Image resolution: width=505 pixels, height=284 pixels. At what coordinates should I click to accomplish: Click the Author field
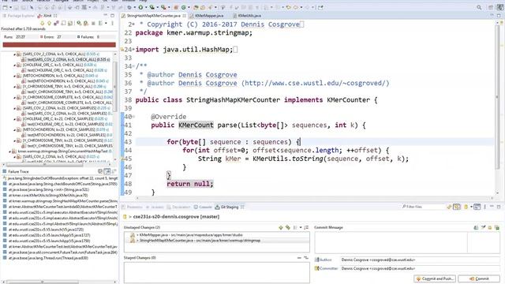coord(420,260)
